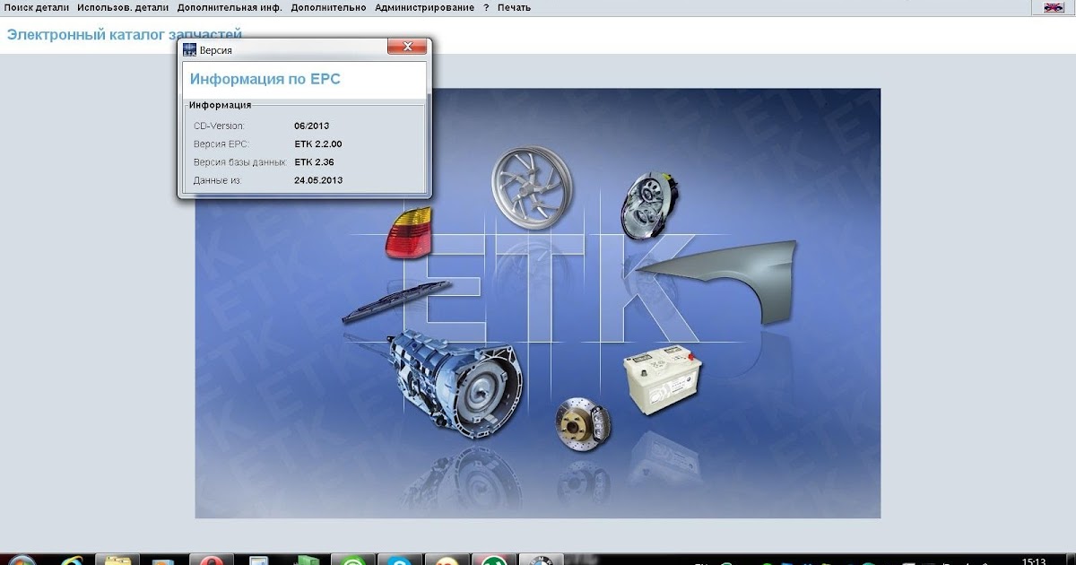Select the 06/2013 CD version value

[311, 126]
